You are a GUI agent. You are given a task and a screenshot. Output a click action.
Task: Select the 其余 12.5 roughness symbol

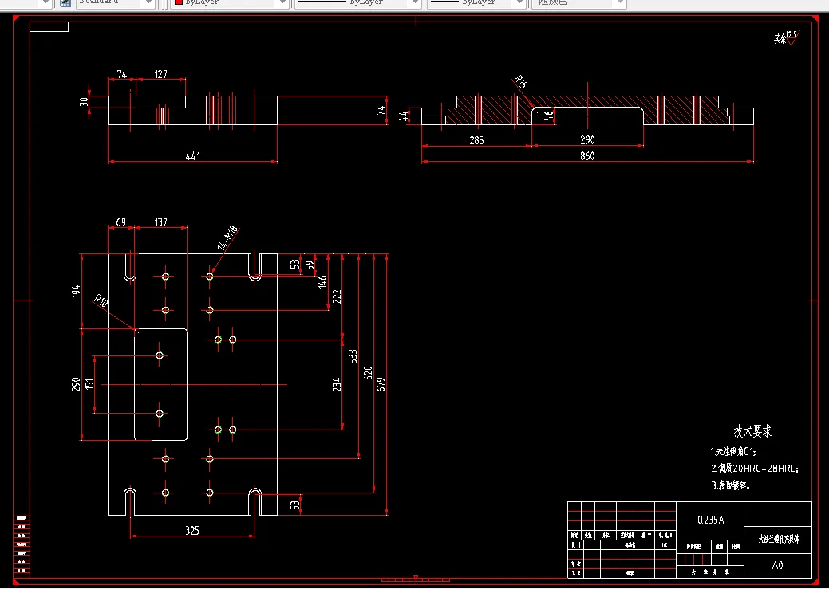[x=787, y=38]
